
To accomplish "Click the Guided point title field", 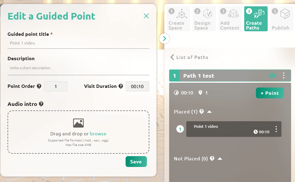I will (x=78, y=43).
